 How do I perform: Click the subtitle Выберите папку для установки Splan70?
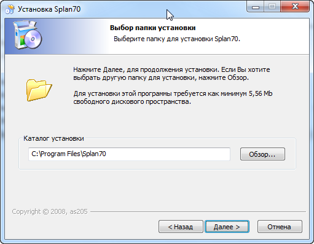coord(177,39)
